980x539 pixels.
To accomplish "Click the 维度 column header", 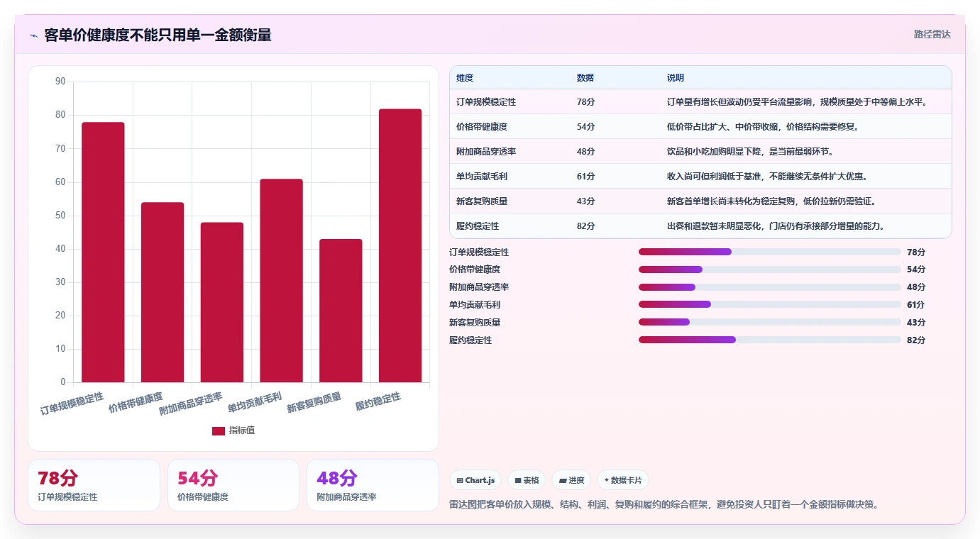I will click(465, 77).
